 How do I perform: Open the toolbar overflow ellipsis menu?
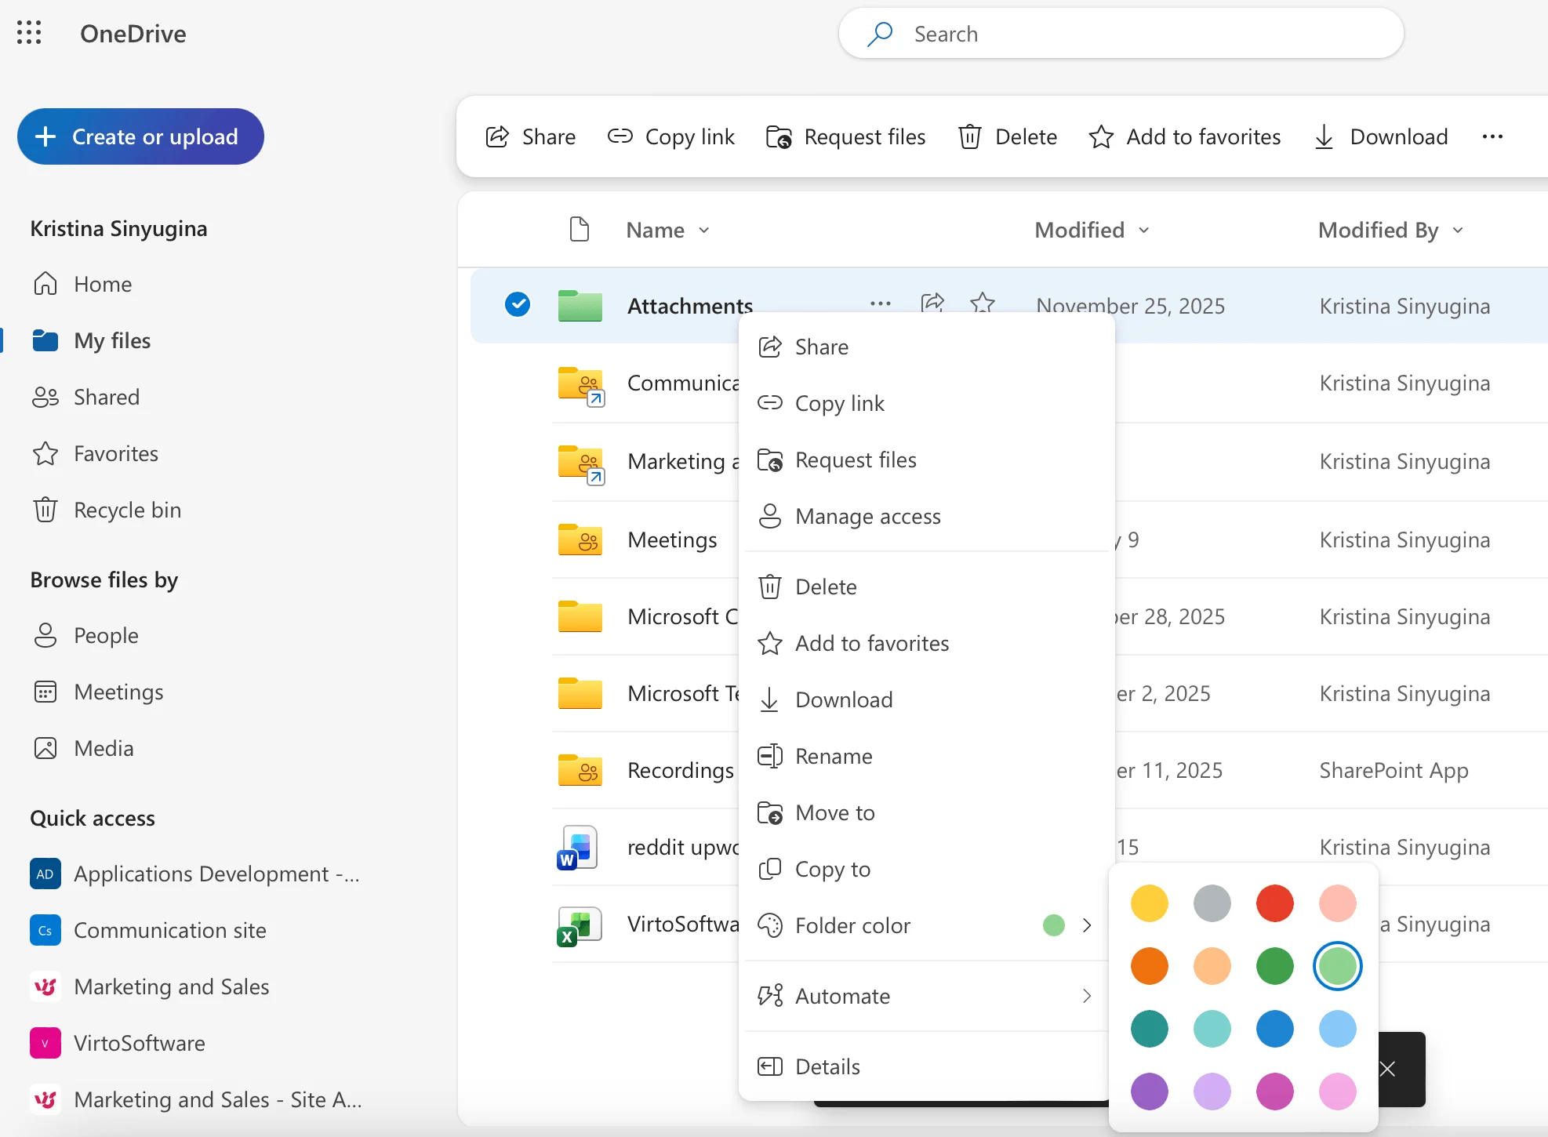[x=1492, y=137]
